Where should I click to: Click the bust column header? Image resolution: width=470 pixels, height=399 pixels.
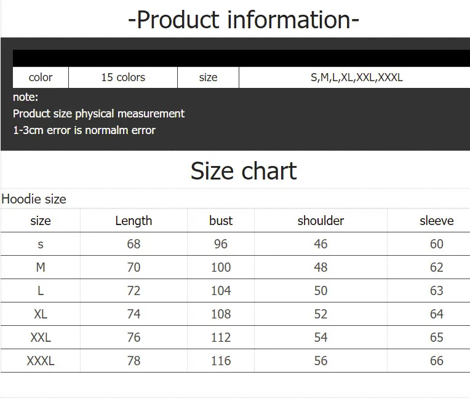221,221
